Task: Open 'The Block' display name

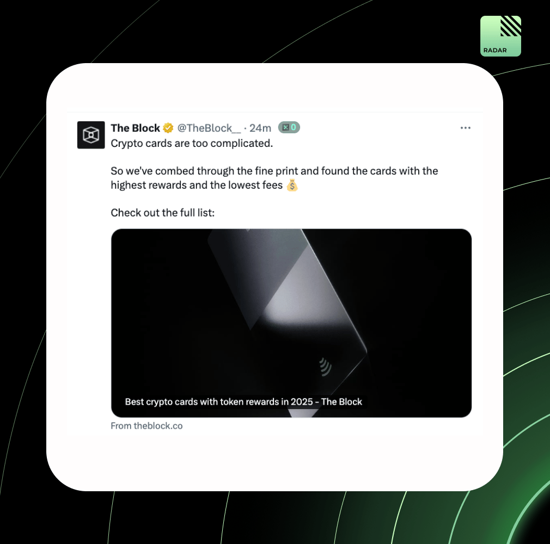Action: [x=136, y=128]
